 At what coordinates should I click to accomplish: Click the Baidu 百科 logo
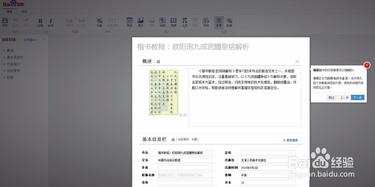click(x=13, y=4)
